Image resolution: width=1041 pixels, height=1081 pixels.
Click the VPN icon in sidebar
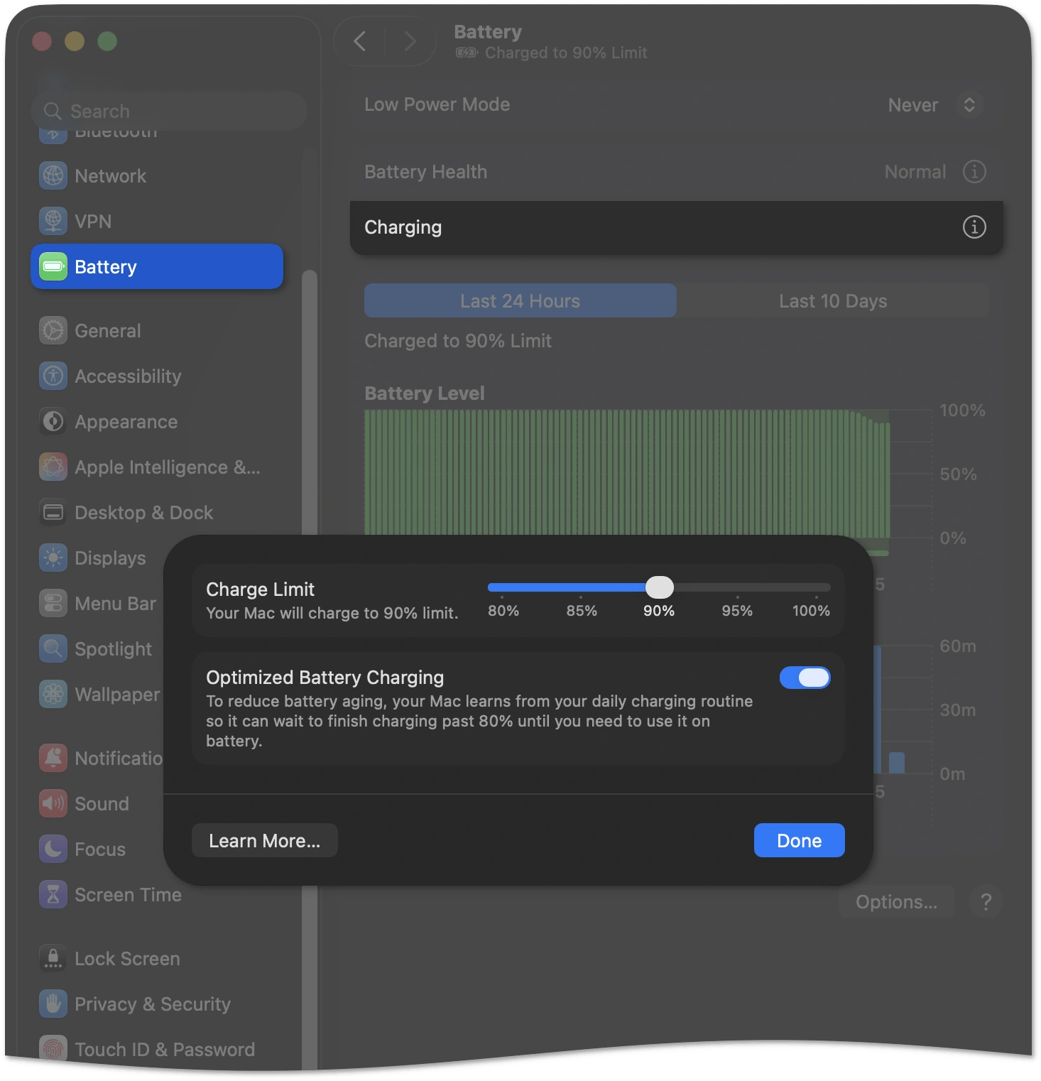pyautogui.click(x=53, y=221)
